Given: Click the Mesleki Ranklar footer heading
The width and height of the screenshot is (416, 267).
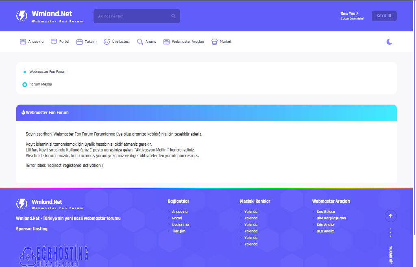Looking at the screenshot, I should tap(255, 201).
